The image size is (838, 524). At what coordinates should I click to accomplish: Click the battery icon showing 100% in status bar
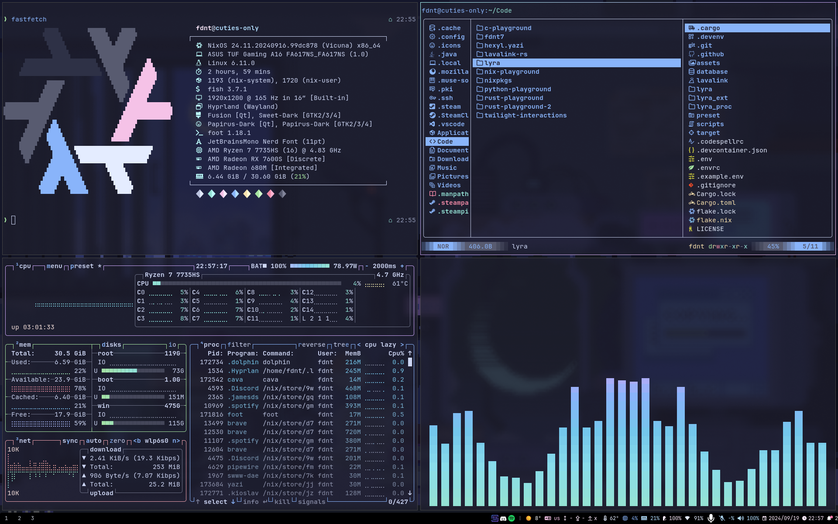(x=664, y=518)
